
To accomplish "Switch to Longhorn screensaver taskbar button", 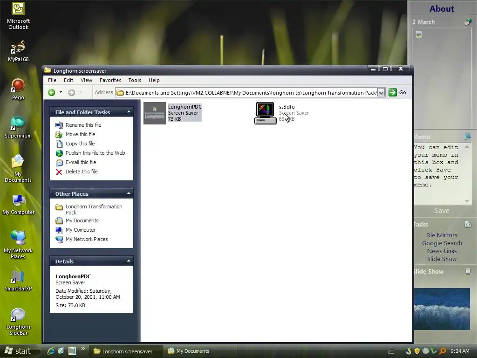I will click(x=125, y=351).
